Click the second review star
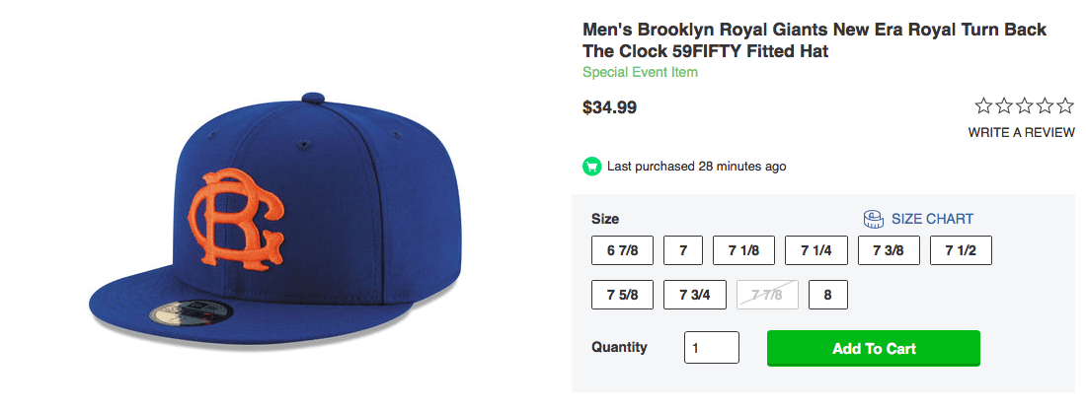The height and width of the screenshot is (411, 1086). (x=1004, y=106)
